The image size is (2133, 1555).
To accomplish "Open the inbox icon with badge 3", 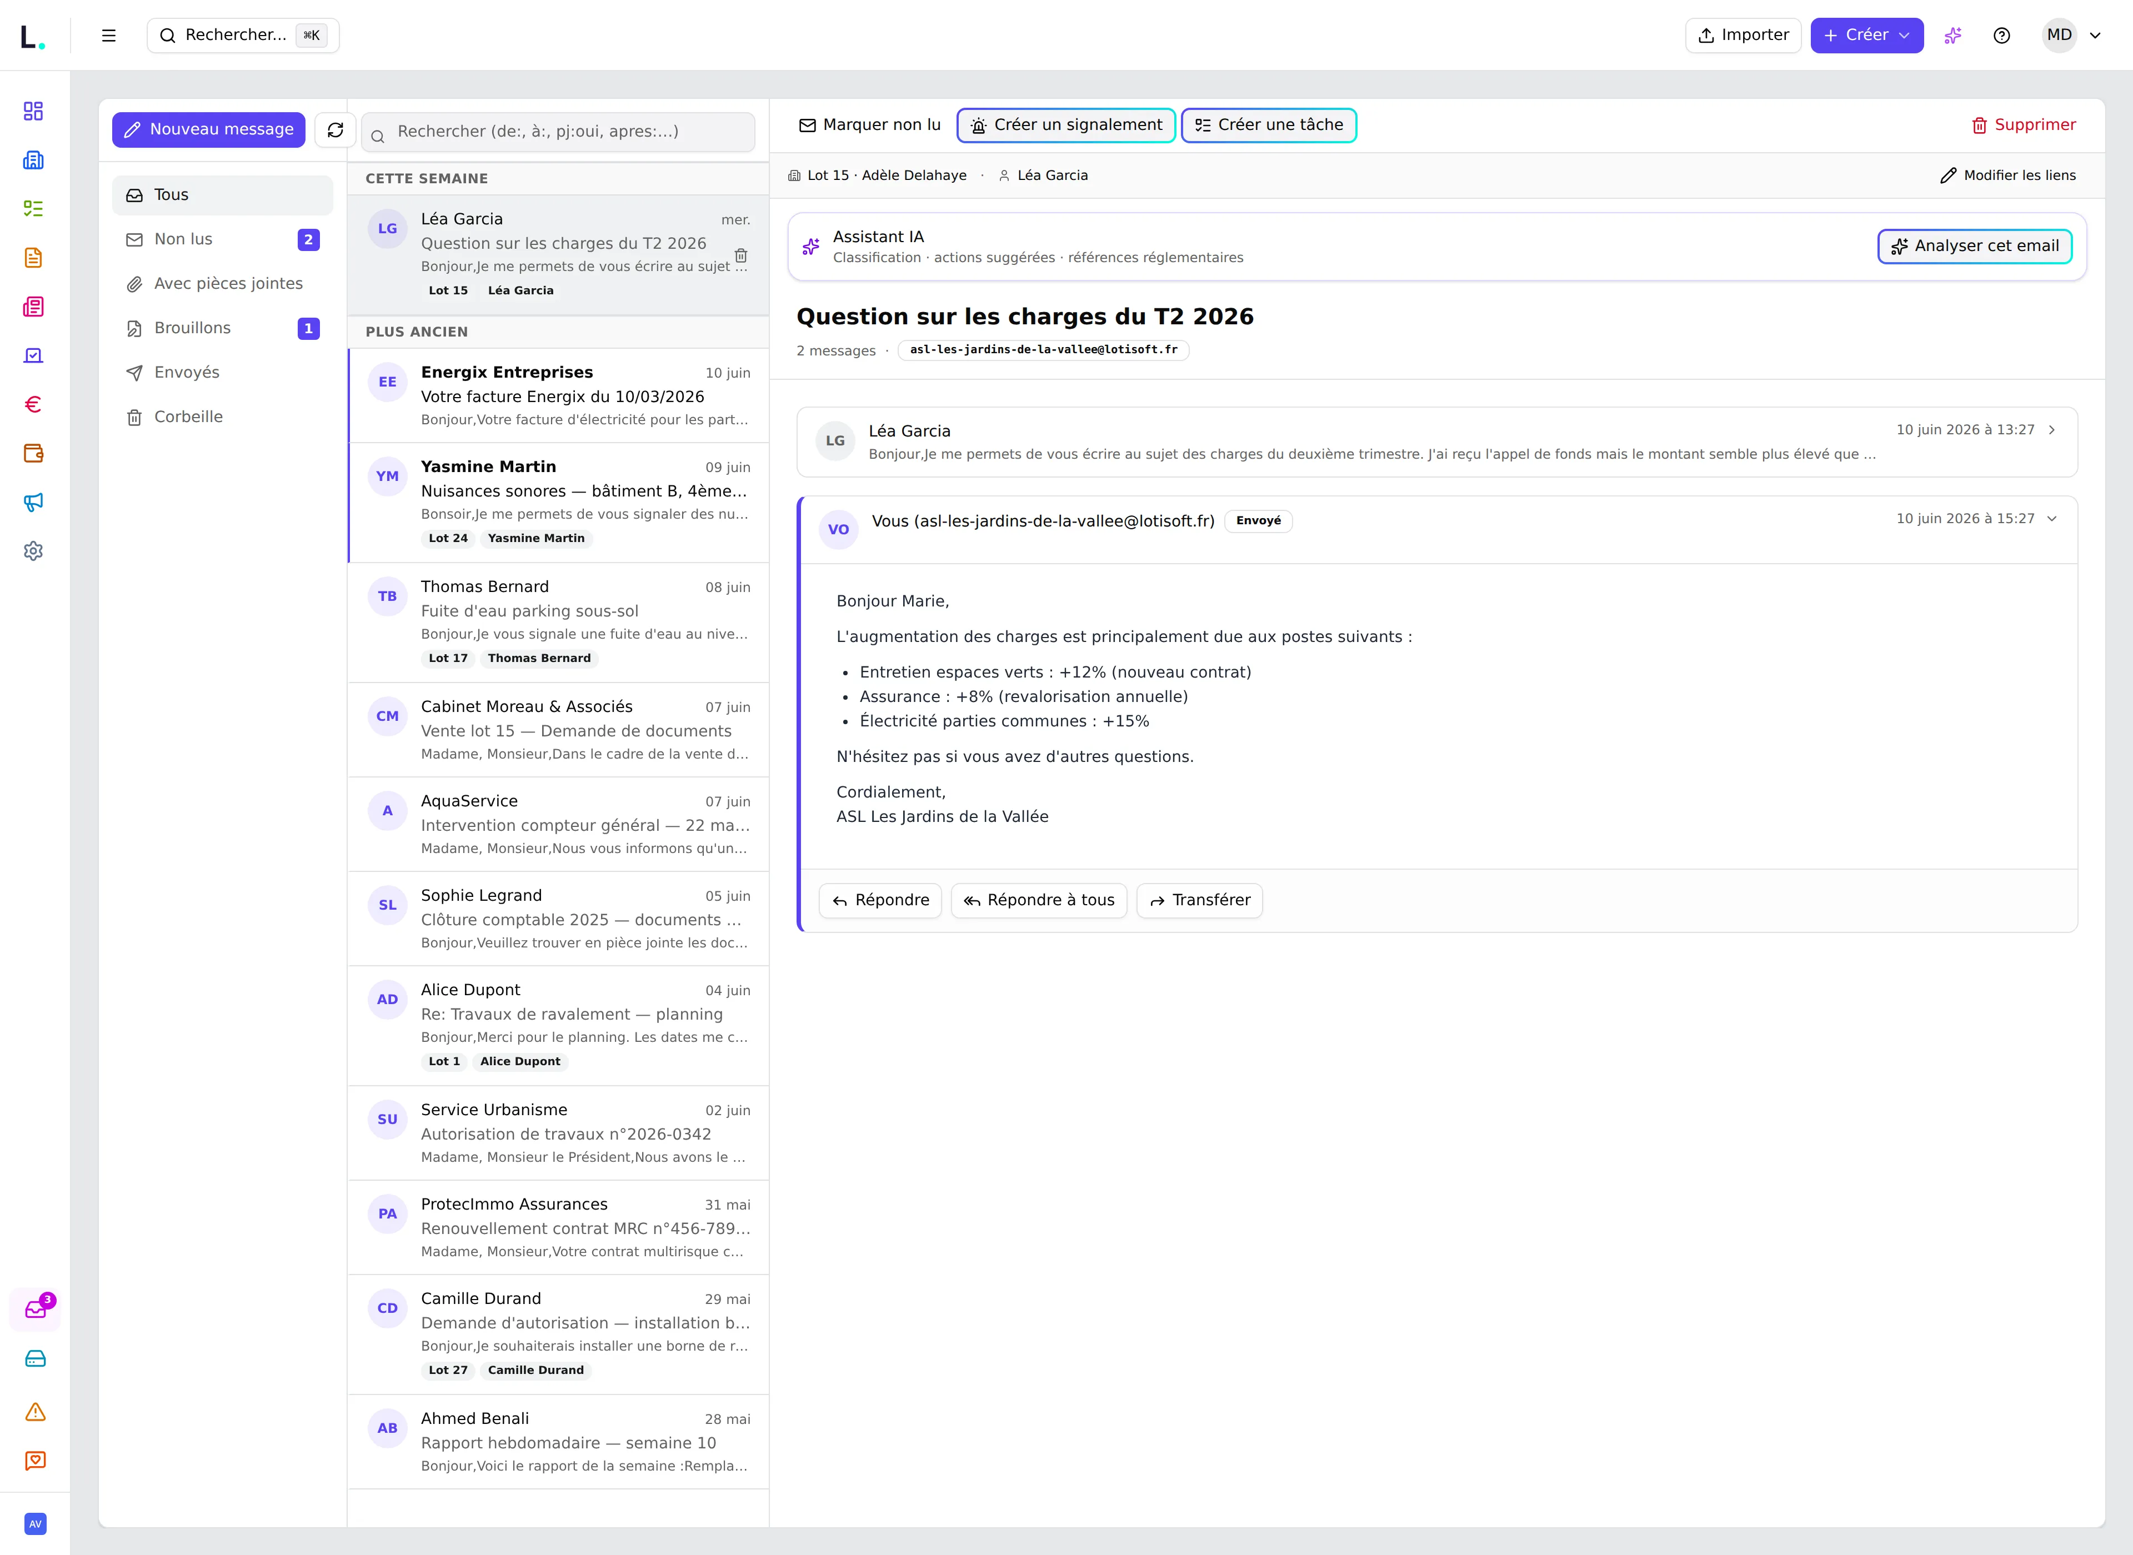I will 36,1310.
